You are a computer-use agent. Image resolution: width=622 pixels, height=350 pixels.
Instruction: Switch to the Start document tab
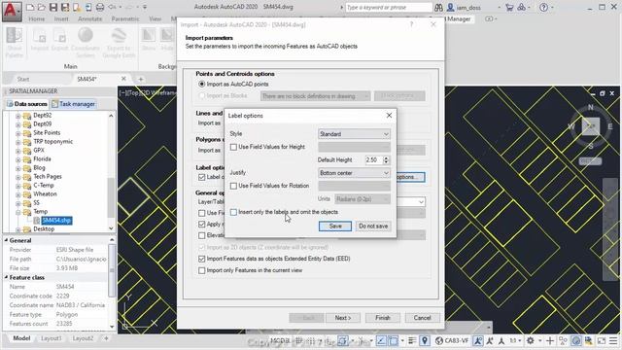pos(23,79)
